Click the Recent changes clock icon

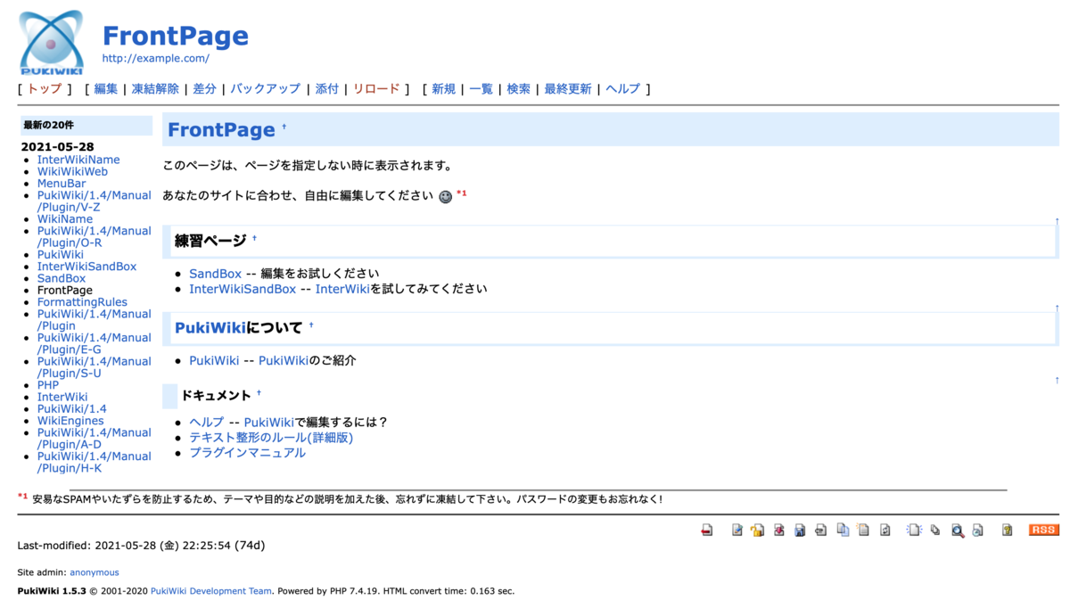(x=977, y=530)
